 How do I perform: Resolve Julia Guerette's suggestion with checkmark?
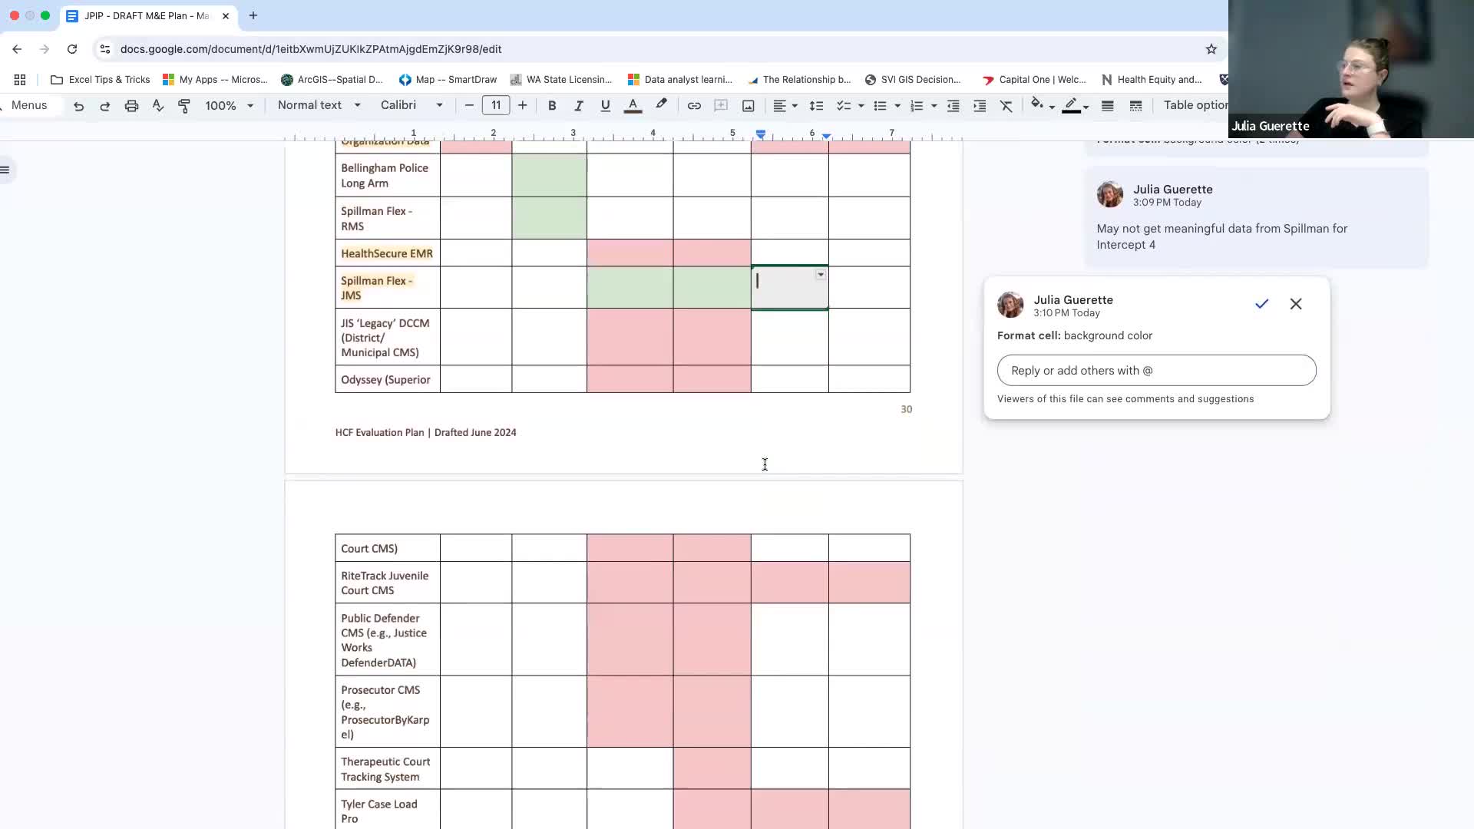pyautogui.click(x=1261, y=304)
